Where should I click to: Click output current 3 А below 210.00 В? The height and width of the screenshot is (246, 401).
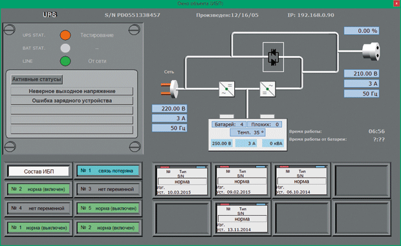362,83
